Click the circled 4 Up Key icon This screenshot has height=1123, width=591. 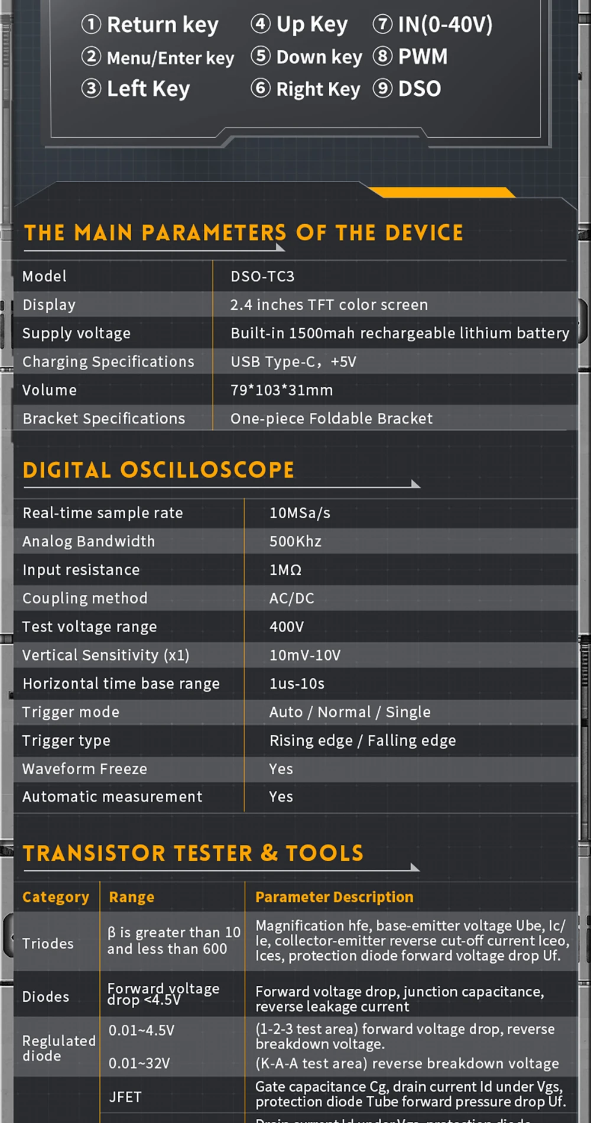[261, 24]
